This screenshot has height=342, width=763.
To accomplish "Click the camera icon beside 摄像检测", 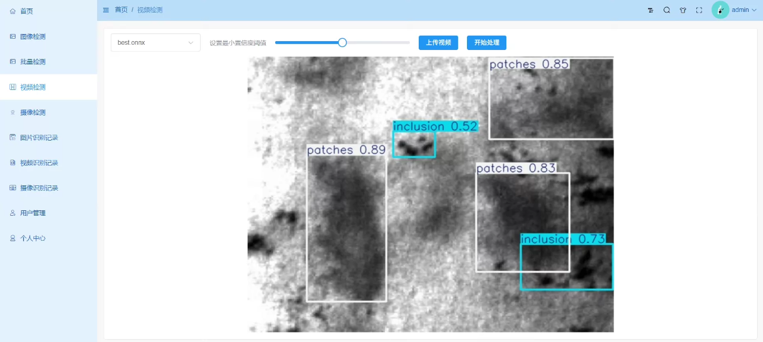I will click(x=13, y=112).
